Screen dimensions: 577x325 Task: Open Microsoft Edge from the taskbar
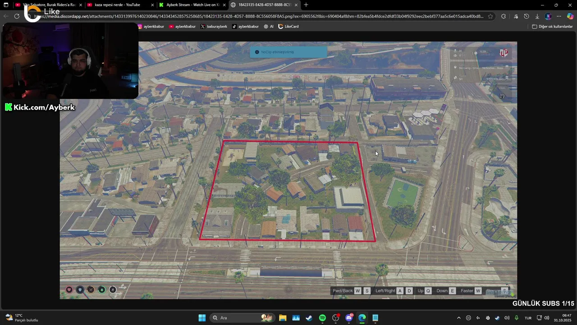(362, 318)
